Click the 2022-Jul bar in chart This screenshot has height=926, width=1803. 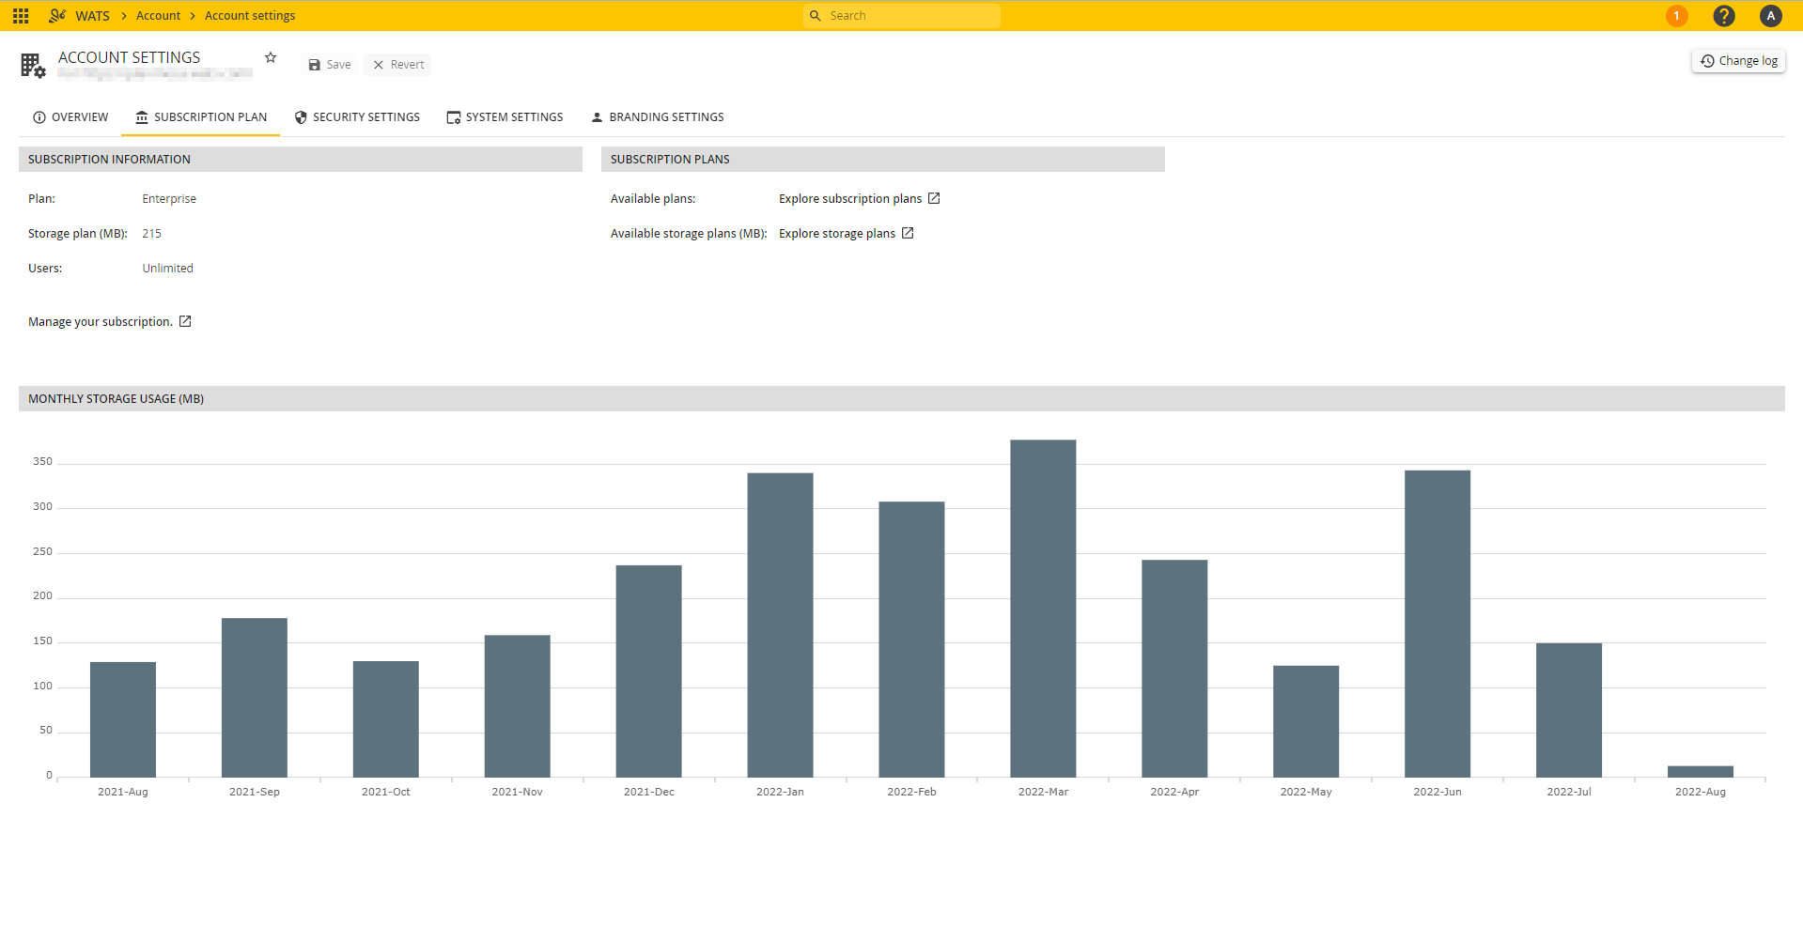pos(1569,710)
